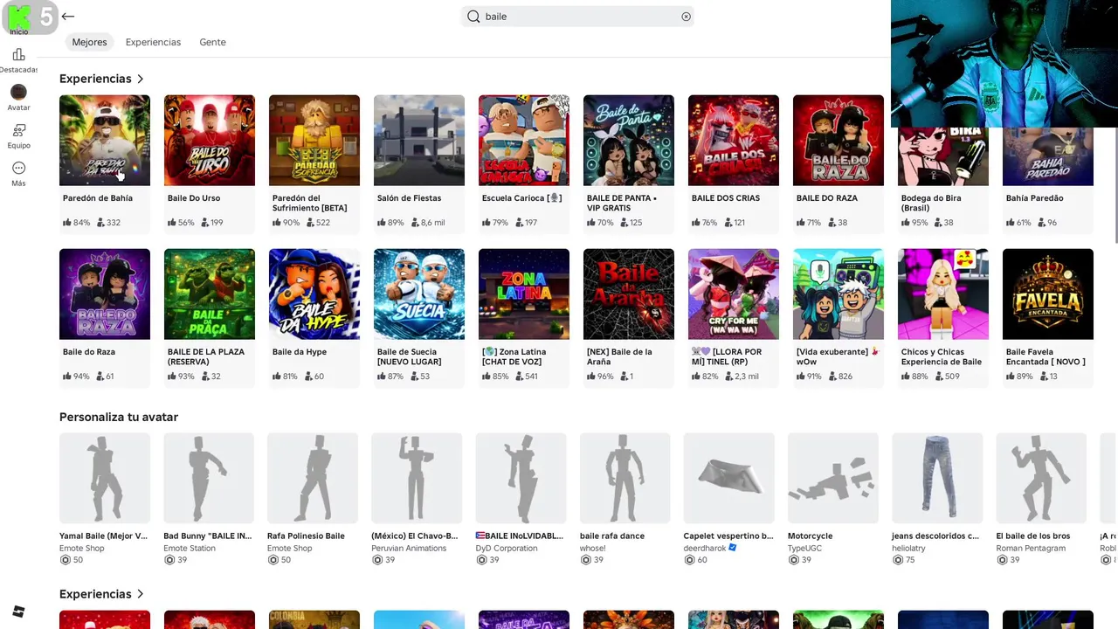Viewport: 1118px width, 629px height.
Task: Click 'Roman Pentagram' creator name
Action: pos(1031,549)
